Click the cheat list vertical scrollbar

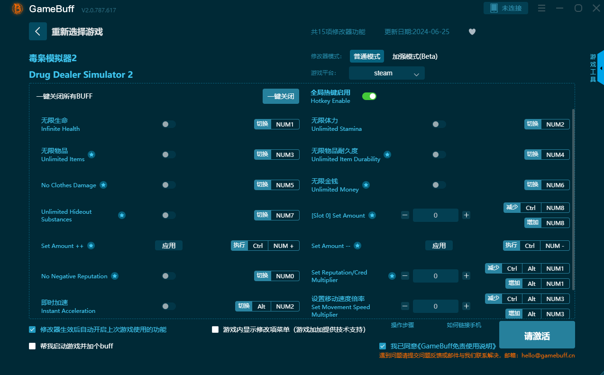tap(573, 199)
